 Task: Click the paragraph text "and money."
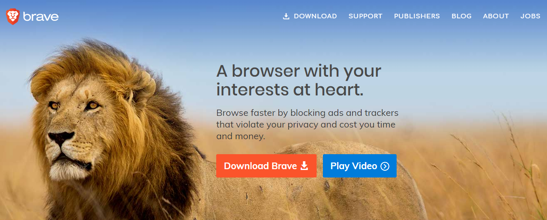[x=241, y=136]
